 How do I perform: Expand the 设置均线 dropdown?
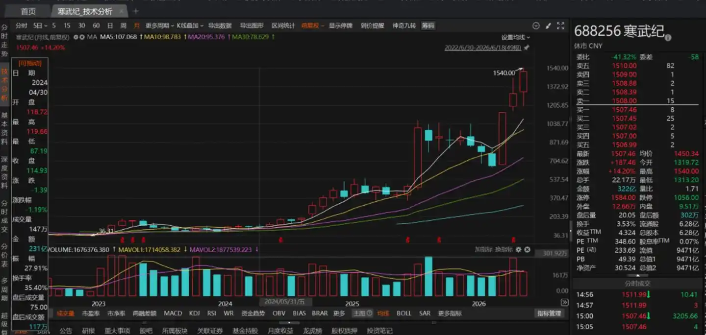[x=515, y=37]
